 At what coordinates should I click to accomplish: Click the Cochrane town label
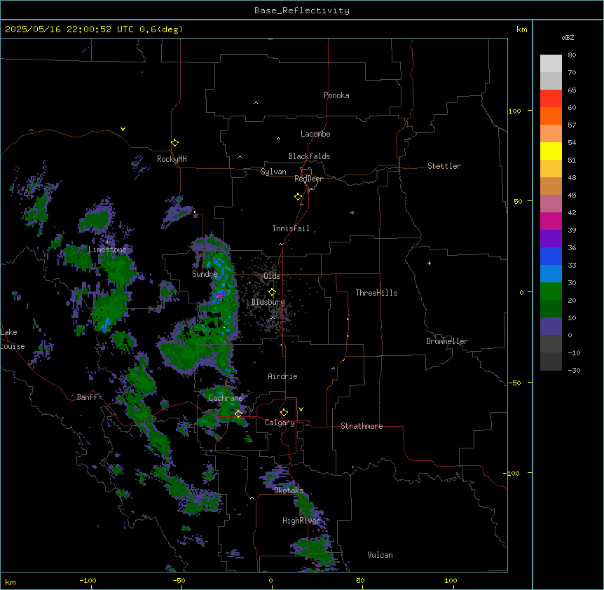point(226,398)
